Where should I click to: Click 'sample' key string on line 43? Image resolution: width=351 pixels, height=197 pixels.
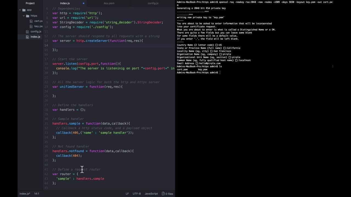tap(63, 179)
